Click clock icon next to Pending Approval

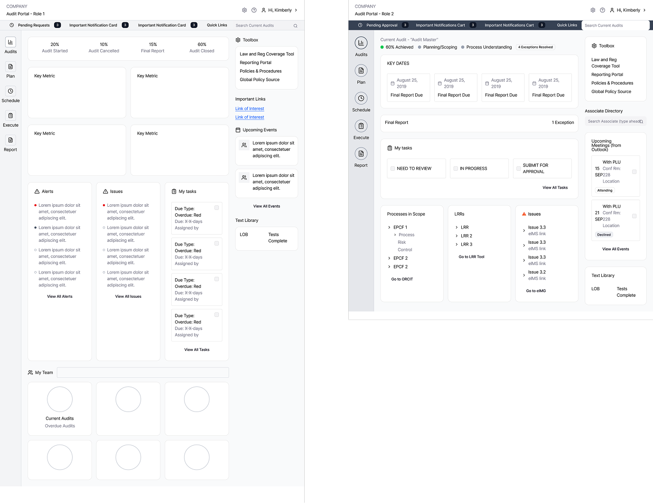click(360, 25)
